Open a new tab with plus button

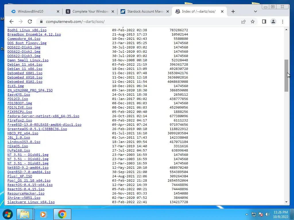[x=233, y=11]
